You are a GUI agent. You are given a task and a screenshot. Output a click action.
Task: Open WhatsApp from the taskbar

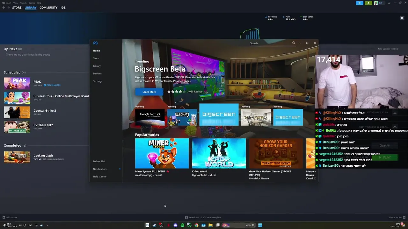[x=189, y=225]
